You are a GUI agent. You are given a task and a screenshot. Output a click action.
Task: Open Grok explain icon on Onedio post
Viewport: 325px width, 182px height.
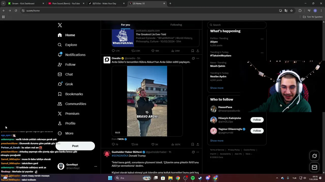193,58
